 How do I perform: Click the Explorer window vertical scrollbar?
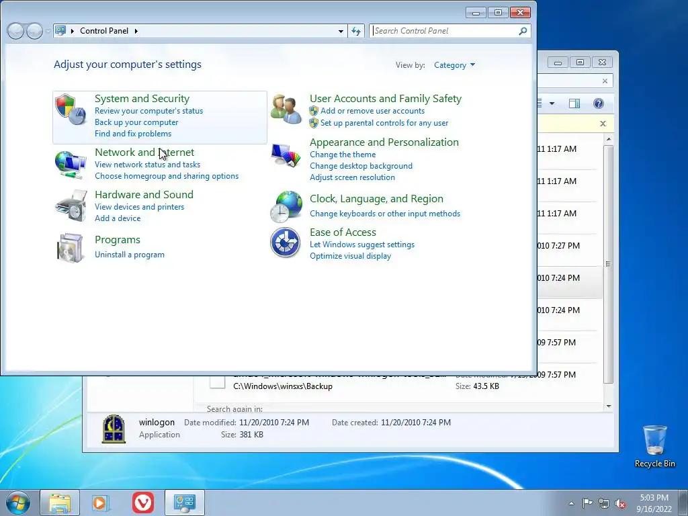click(608, 264)
